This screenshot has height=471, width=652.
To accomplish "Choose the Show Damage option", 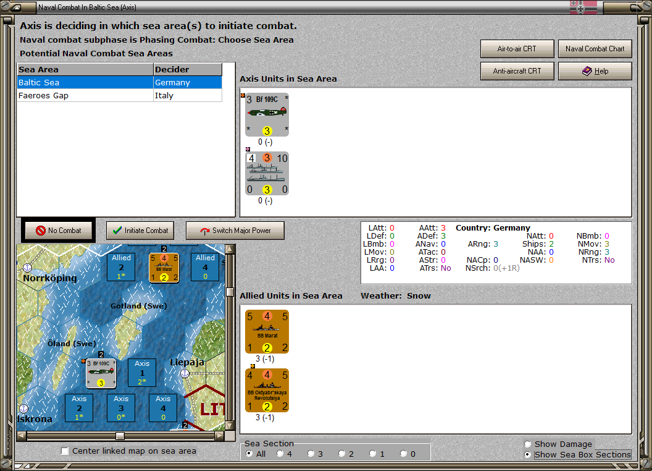I will coord(528,444).
